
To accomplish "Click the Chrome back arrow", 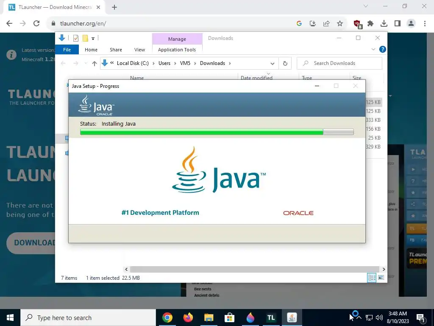I will 9,24.
